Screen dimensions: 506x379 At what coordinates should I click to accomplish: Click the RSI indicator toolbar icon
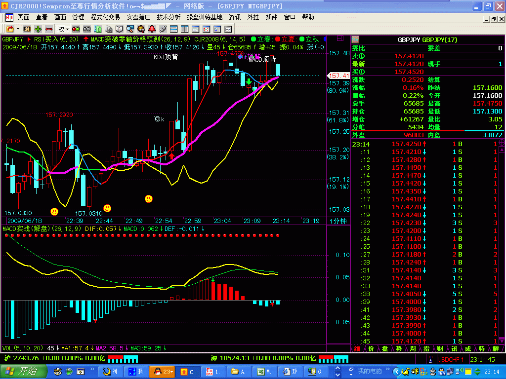[x=27, y=29]
